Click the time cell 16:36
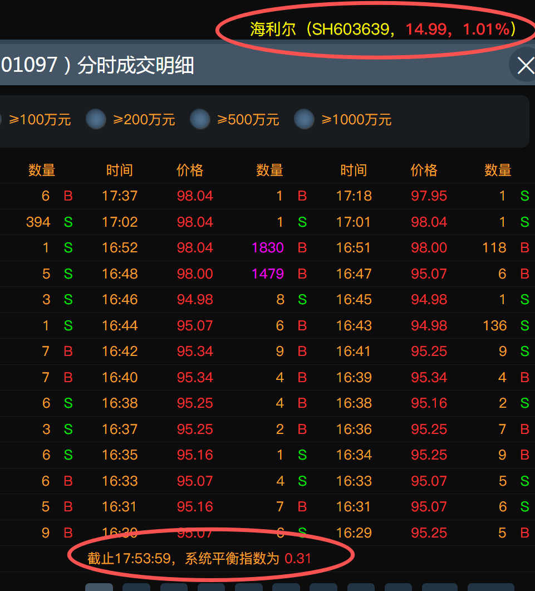 click(x=354, y=429)
